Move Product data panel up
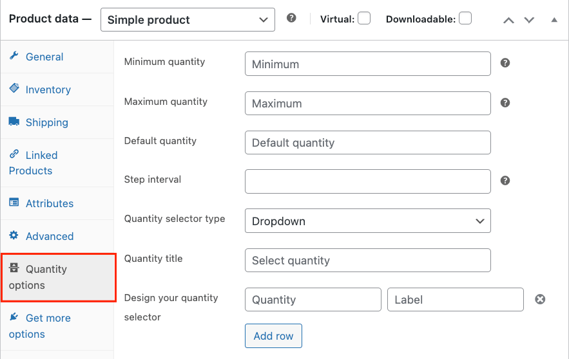 coord(508,21)
